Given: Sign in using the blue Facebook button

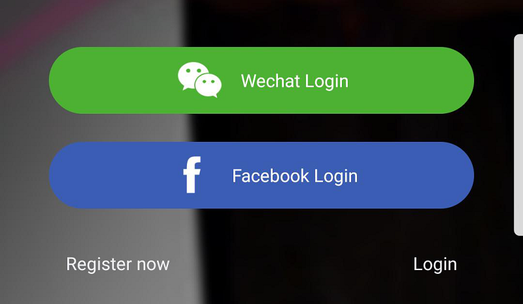Looking at the screenshot, I should pyautogui.click(x=261, y=175).
